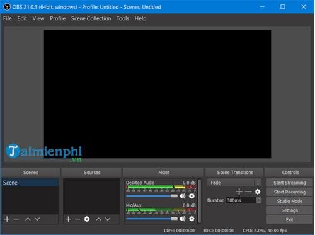Adjust Desktop Audio volume slider
The height and width of the screenshot is (235, 315).
[152, 196]
